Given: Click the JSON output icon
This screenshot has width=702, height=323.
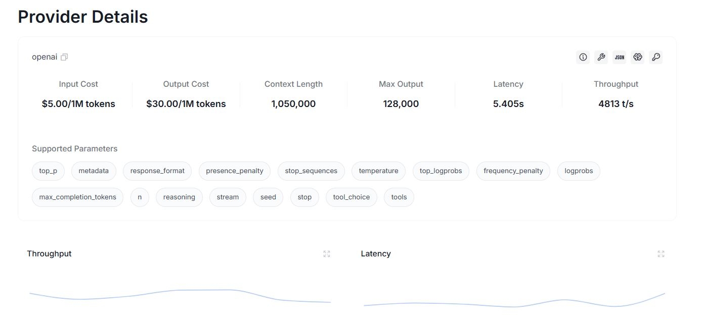Looking at the screenshot, I should click(620, 57).
